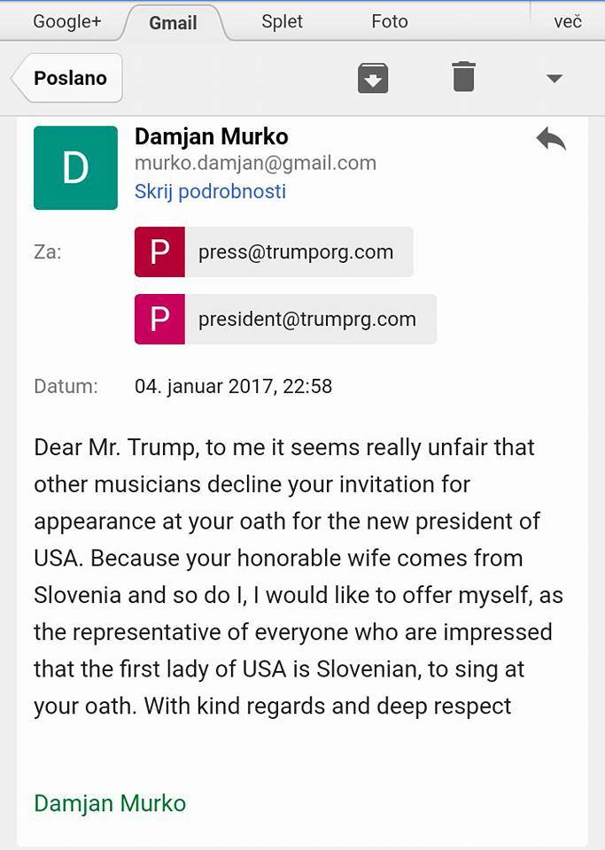The height and width of the screenshot is (850, 605).
Task: Open the Splet tab
Action: pyautogui.click(x=283, y=21)
